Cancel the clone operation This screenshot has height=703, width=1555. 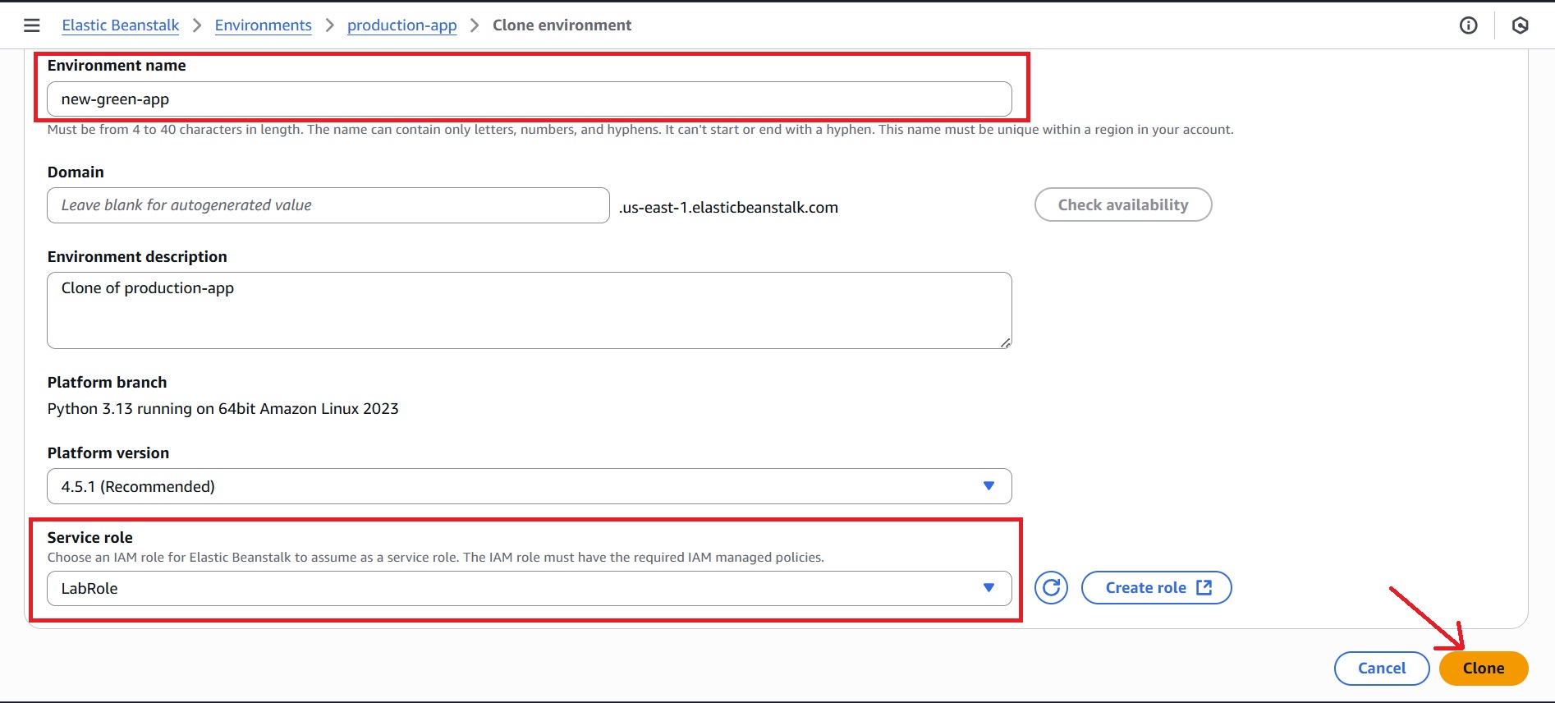(1381, 669)
